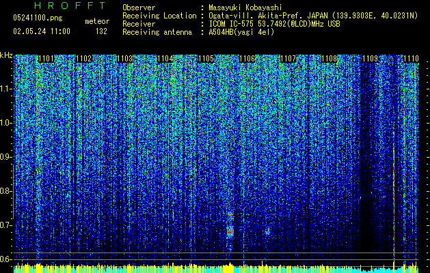The image size is (430, 273).
Task: Click the 1.0 frequency axis label
Action: (5, 123)
